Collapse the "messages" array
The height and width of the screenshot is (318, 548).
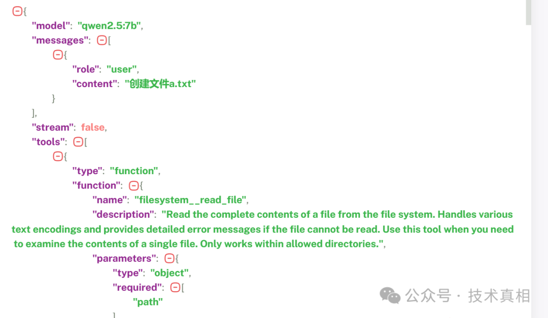(x=101, y=41)
